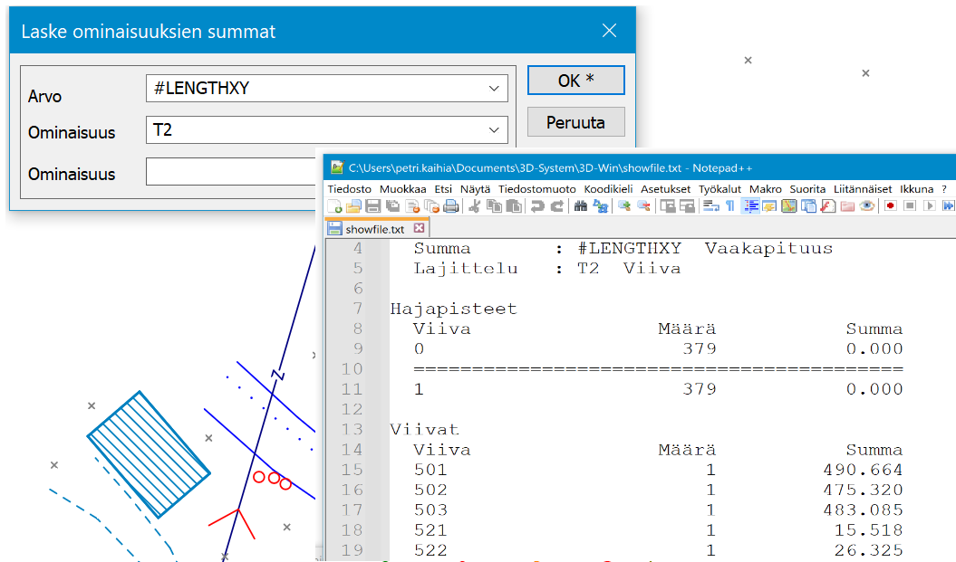Open the Tiedosto menu
The image size is (956, 562).
(x=349, y=188)
